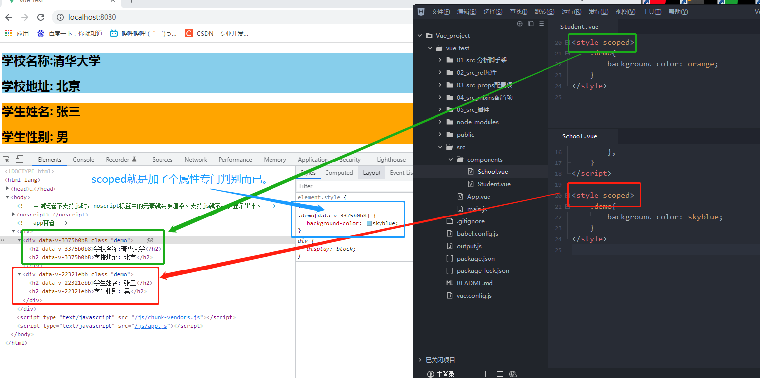Open the /js/app.js script link
760x378 pixels.
click(151, 326)
